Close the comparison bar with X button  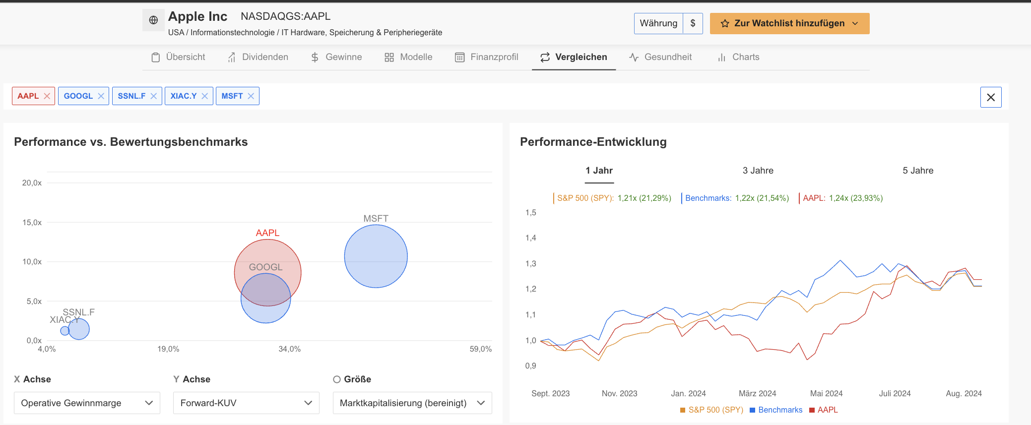991,97
